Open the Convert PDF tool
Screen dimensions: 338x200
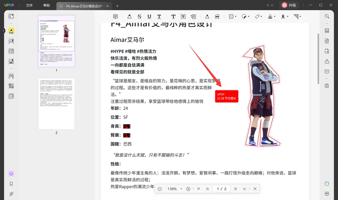click(x=327, y=41)
